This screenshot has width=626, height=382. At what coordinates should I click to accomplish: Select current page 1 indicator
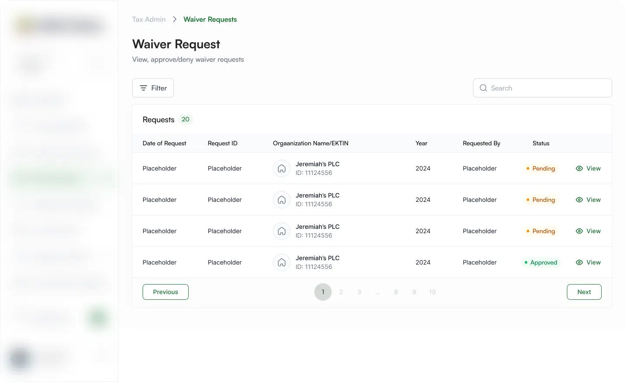point(323,292)
